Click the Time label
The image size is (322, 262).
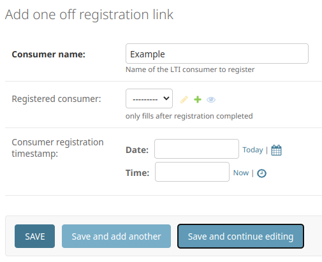(138, 173)
